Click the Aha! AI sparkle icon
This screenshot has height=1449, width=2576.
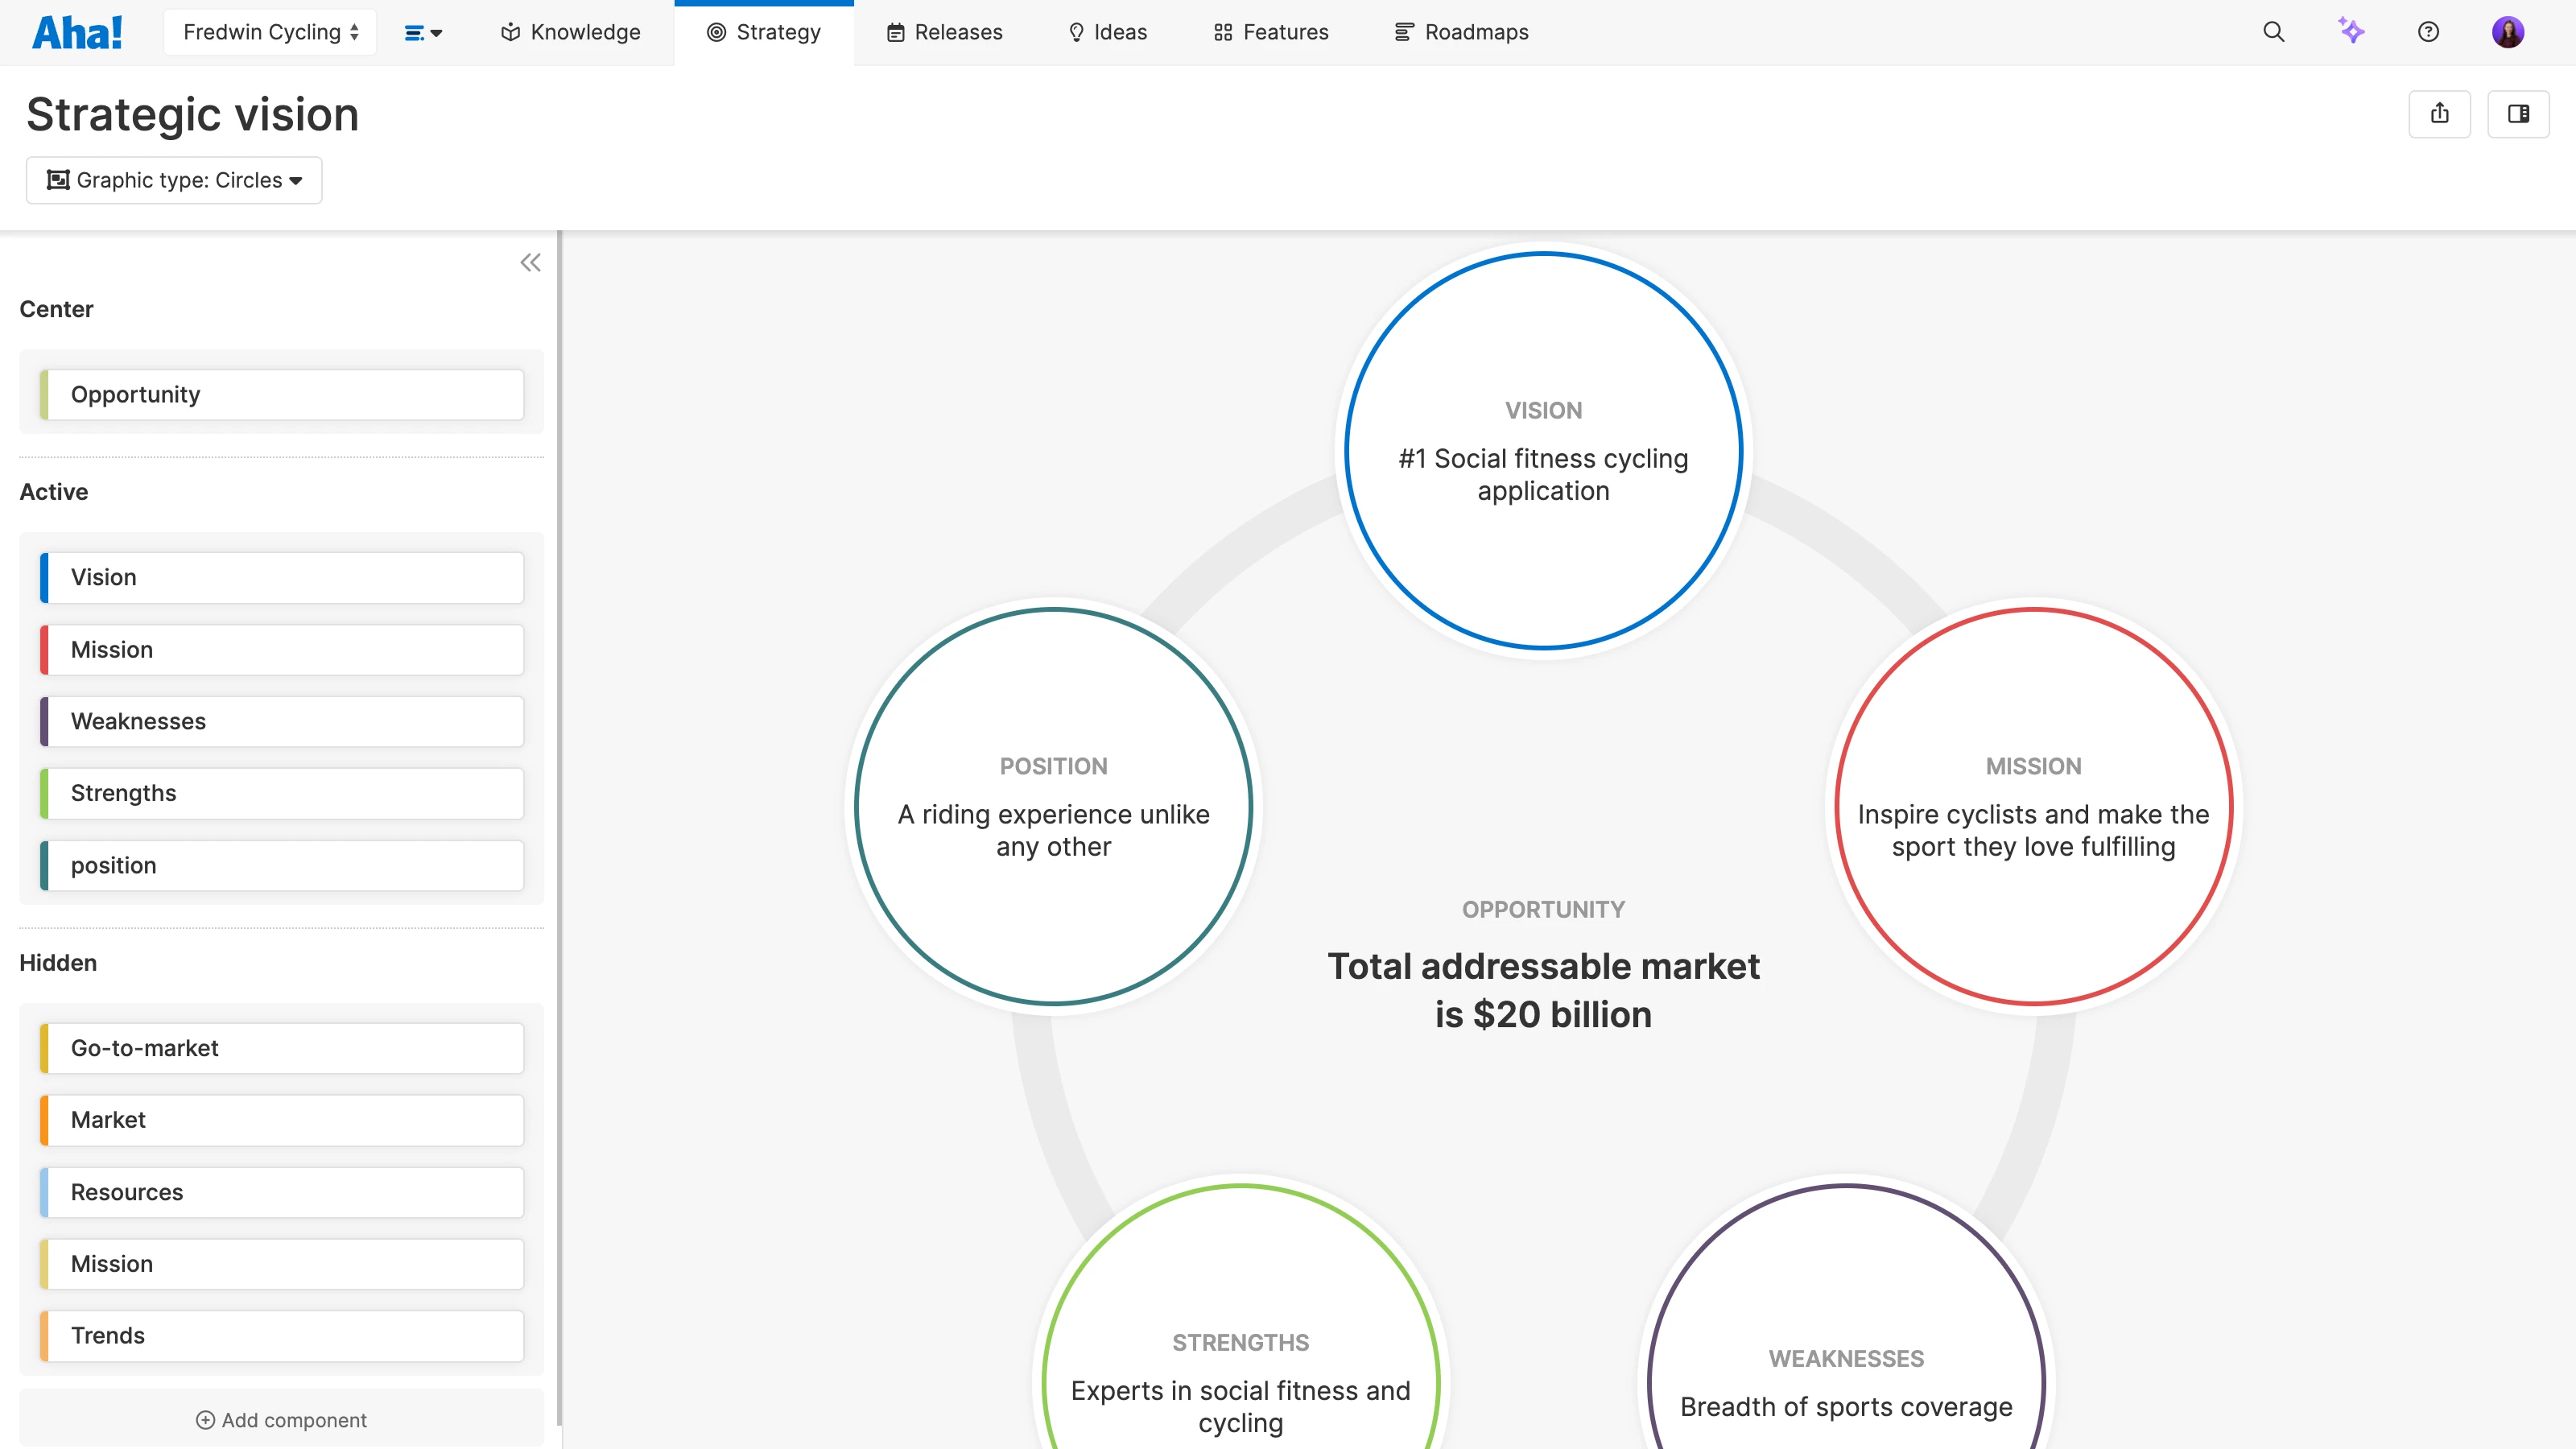click(x=2352, y=31)
